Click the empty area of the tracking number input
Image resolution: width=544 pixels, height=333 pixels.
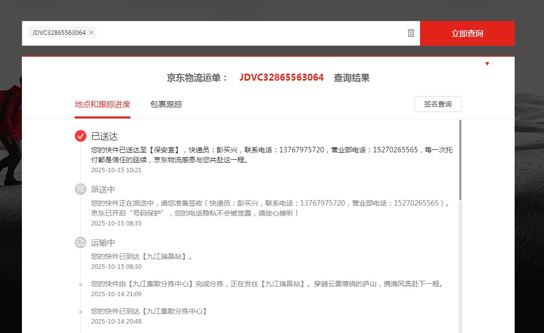pyautogui.click(x=249, y=33)
